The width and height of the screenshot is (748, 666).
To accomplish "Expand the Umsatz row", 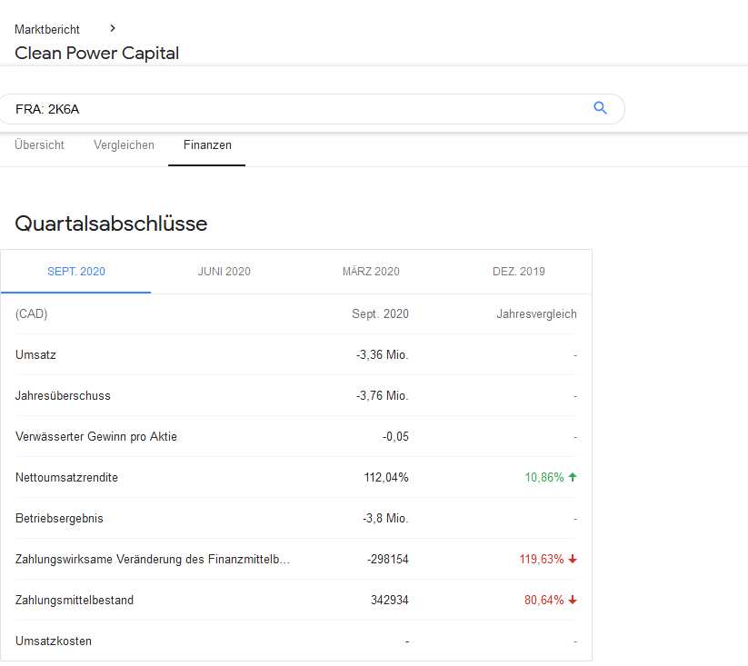I will point(36,355).
